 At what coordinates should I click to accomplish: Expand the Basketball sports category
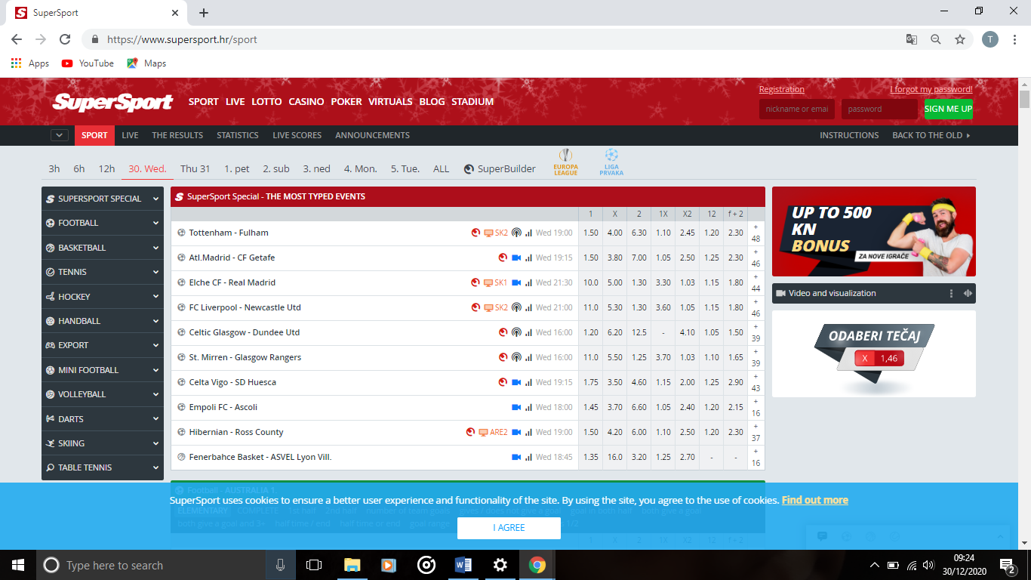[103, 248]
